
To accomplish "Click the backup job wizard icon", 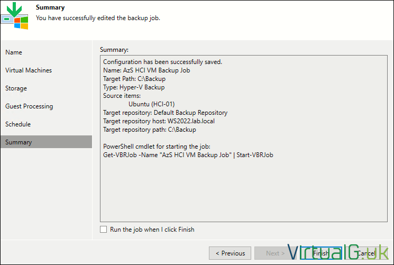I will click(x=14, y=16).
